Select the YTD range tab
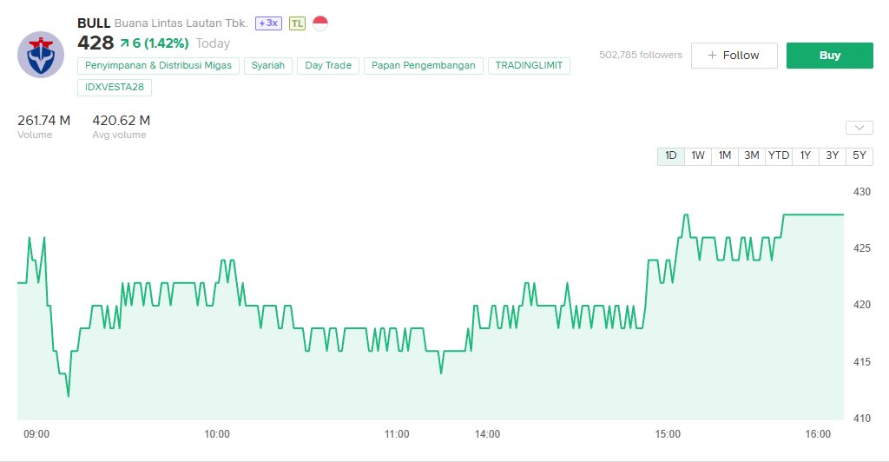Screen dimensions: 889x462 click(x=779, y=155)
